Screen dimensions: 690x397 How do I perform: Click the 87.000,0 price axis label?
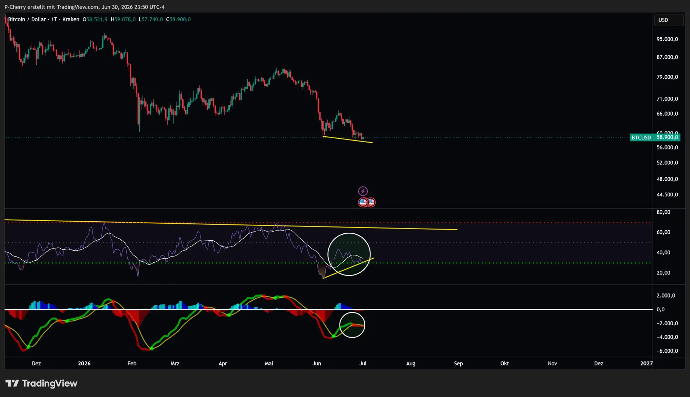tap(667, 57)
